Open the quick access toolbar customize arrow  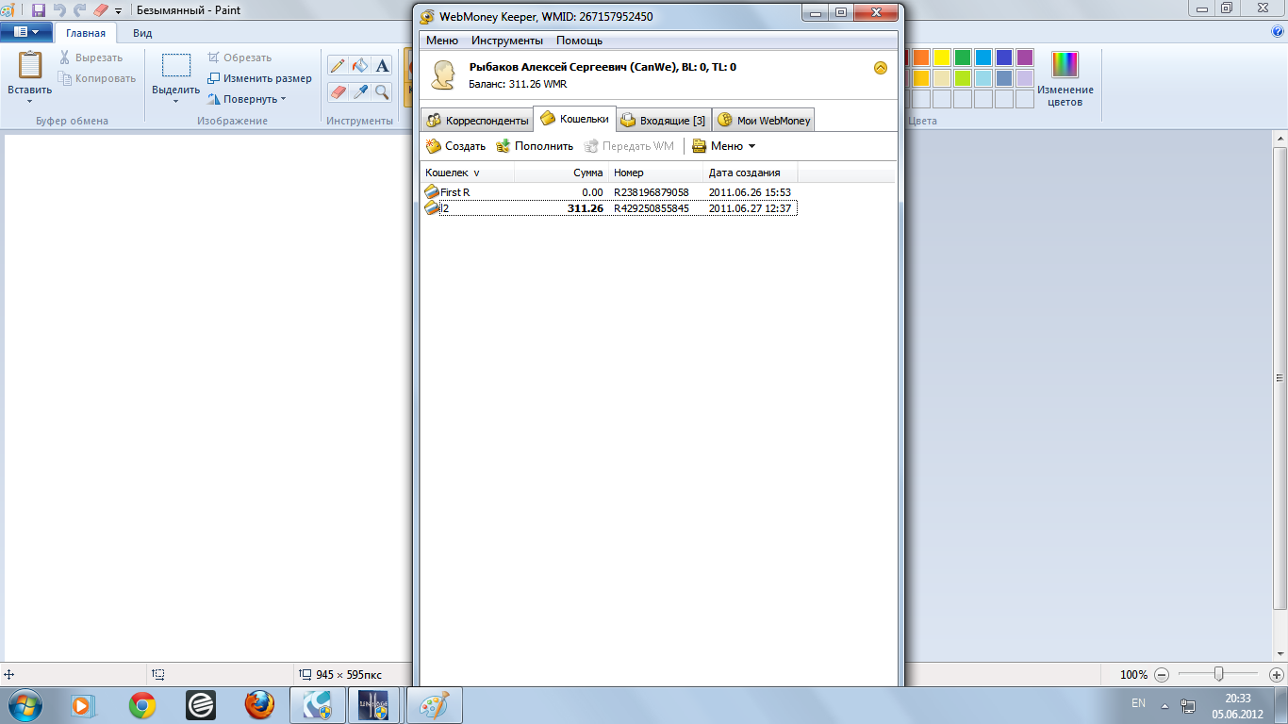[x=119, y=11]
